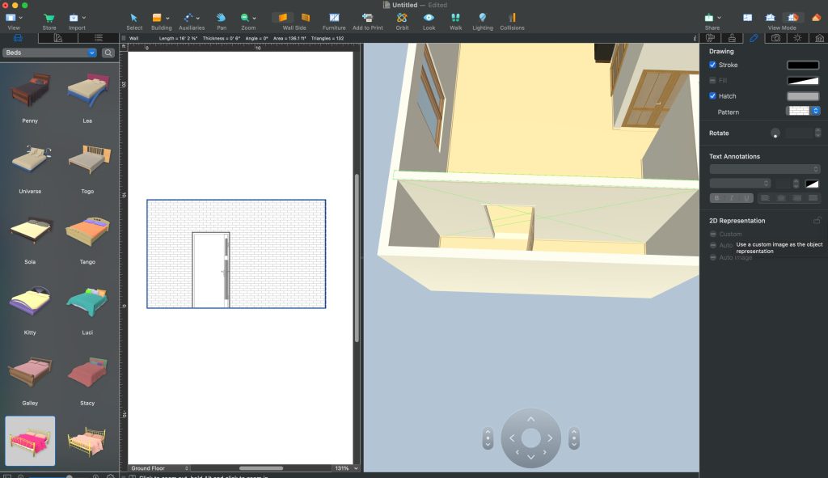The image size is (828, 478).
Task: Click the Wall Side toolbar icon
Action: 282,18
